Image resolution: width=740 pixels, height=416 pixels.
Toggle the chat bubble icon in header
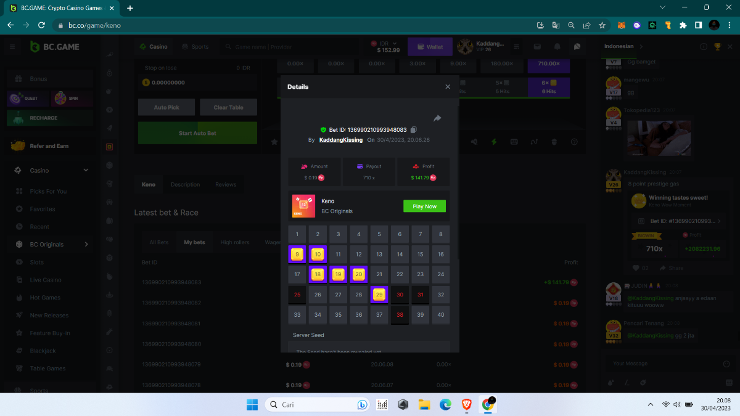577,47
